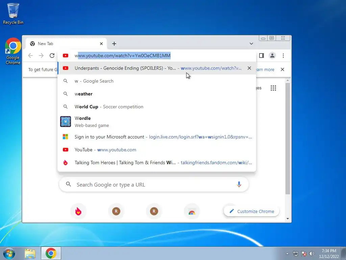Open the Chrome profile avatar icon
Screen dimensions: 346x260
pyautogui.click(x=272, y=56)
